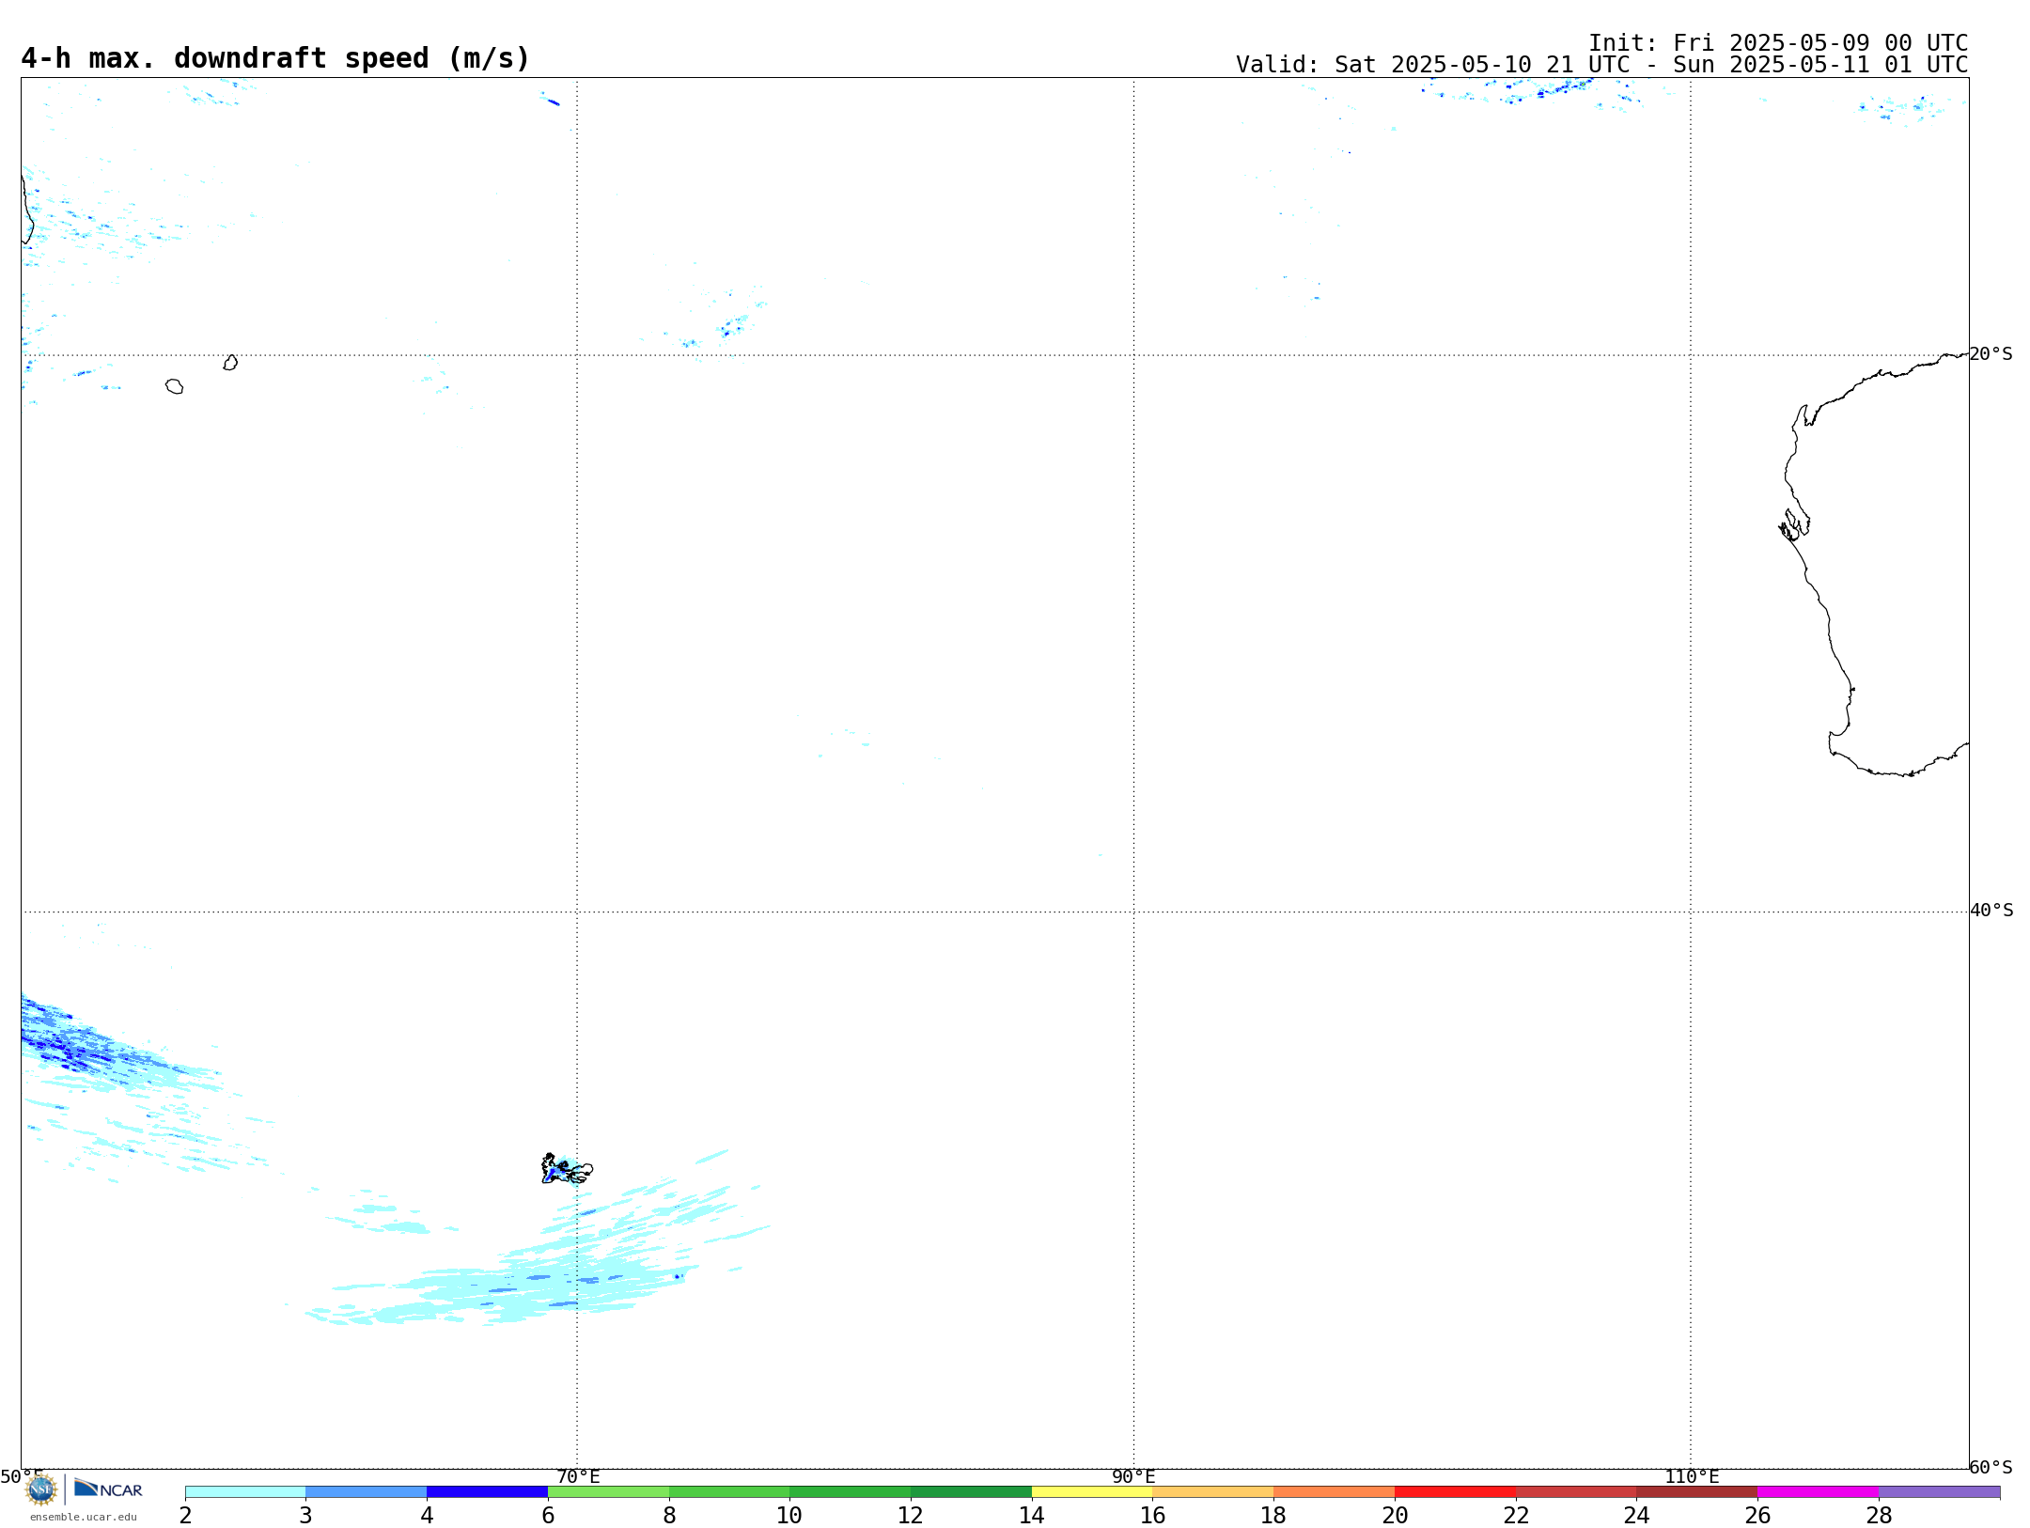Screen dimensions: 2030x1528
Task: Click the medium blue 3-4 m/s swatch
Action: point(366,1492)
